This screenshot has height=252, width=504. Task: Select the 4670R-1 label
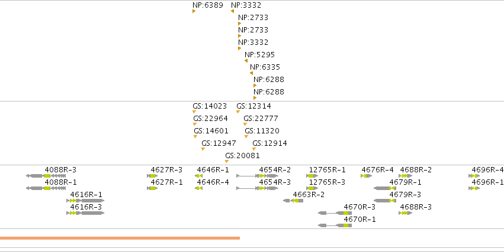coord(359,220)
